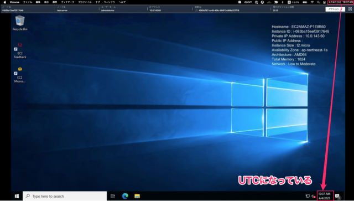Image resolution: width=354 pixels, height=201 pixels.
Task: Select the EC2 Microsoft shortcut on the desktop
Action: (20, 75)
